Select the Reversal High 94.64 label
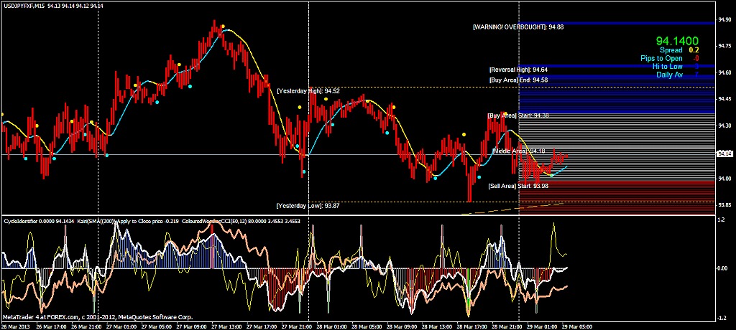Screen dimensions: 736x330 click(x=518, y=70)
